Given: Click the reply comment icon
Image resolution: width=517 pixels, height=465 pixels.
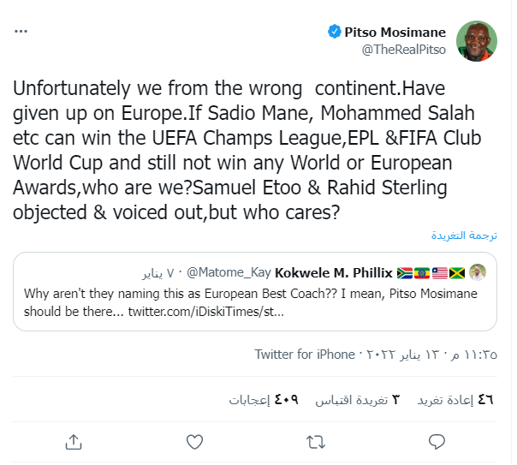Looking at the screenshot, I should pyautogui.click(x=437, y=441).
